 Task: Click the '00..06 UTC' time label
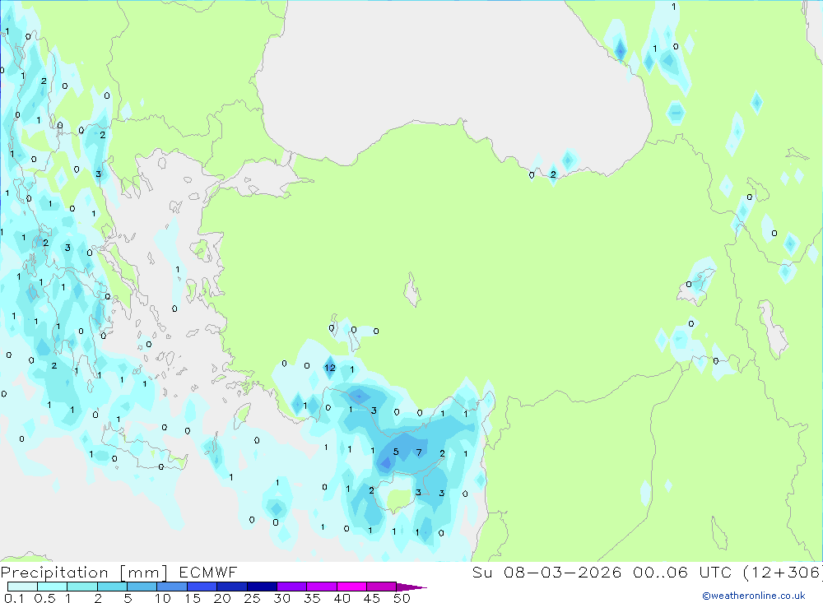pyautogui.click(x=683, y=572)
